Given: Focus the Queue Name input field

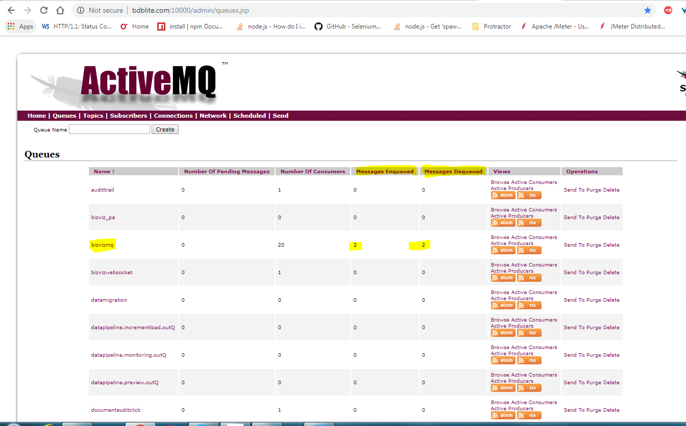Looking at the screenshot, I should (x=109, y=129).
